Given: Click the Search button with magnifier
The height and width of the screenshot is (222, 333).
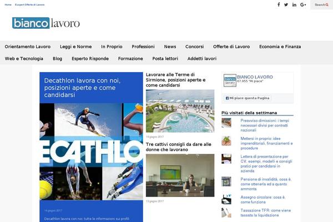Looking at the screenshot, I should coord(321,4).
